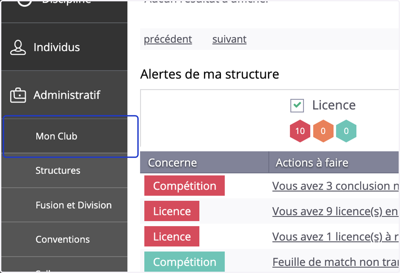Click the Licence label beside checkbox
Screen dimensions: 400x273
[334, 105]
